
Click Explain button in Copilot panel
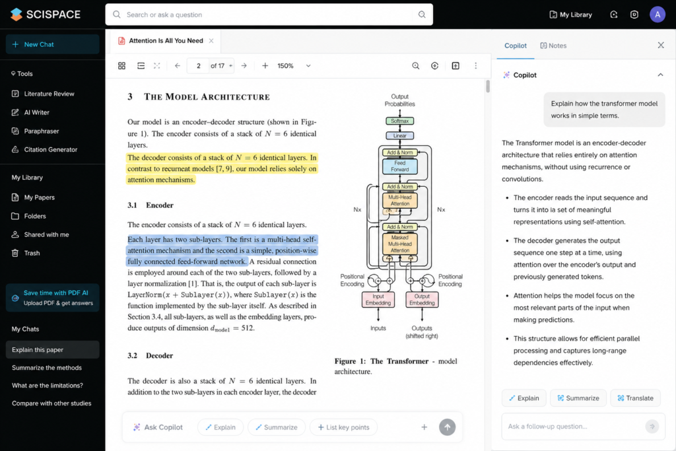(524, 398)
